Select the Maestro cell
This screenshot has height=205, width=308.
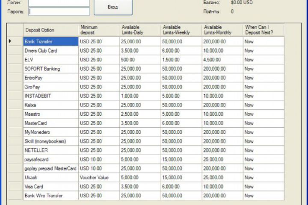pos(50,114)
